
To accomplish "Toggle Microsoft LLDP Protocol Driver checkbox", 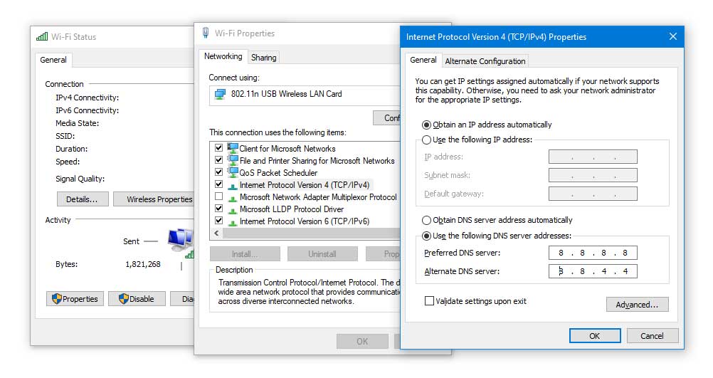I will pyautogui.click(x=218, y=209).
